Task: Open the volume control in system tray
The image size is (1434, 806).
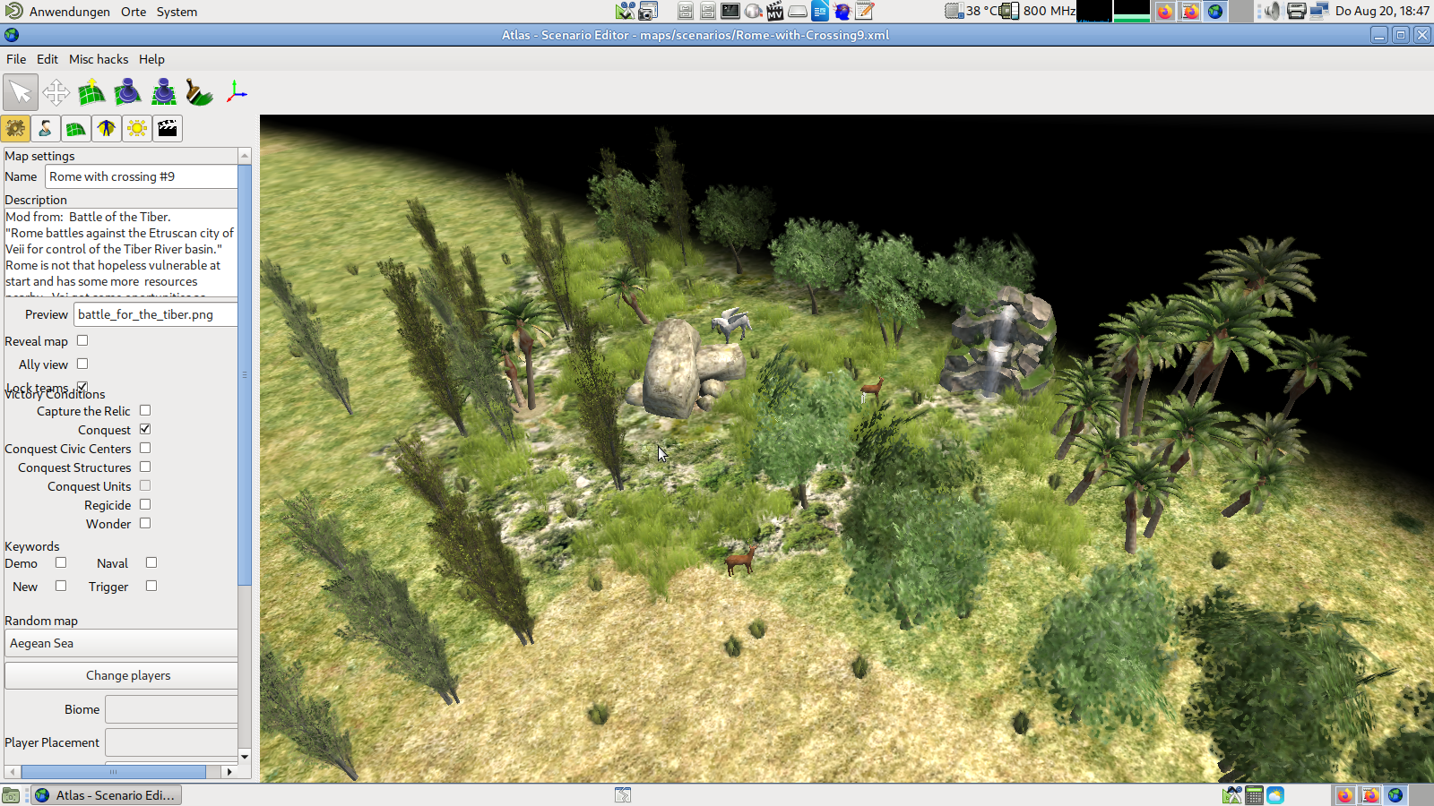Action: 1271,11
